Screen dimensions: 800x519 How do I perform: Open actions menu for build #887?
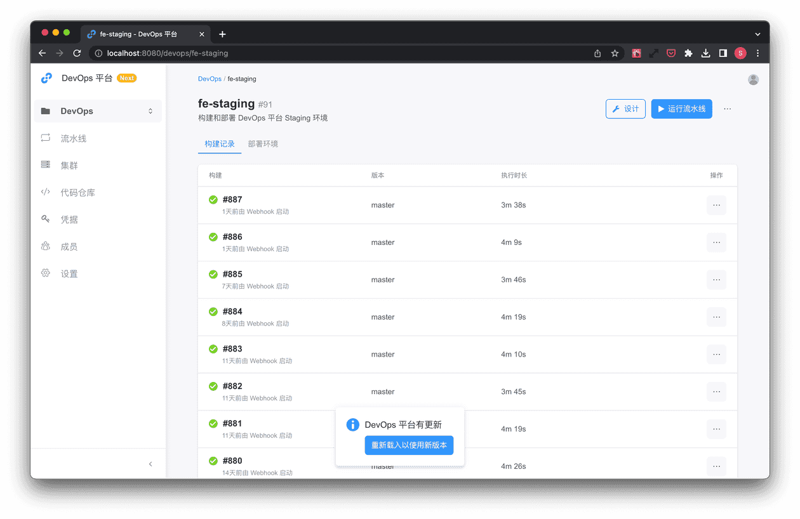tap(716, 205)
